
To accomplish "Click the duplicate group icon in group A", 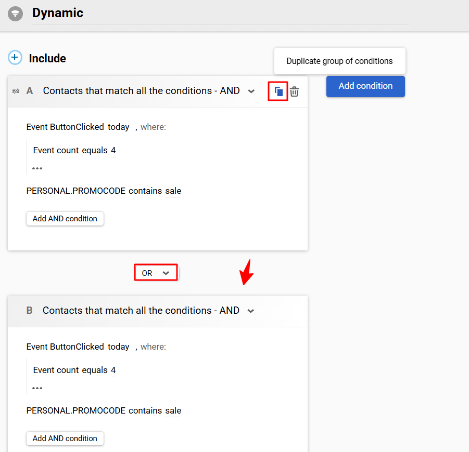I will 278,91.
